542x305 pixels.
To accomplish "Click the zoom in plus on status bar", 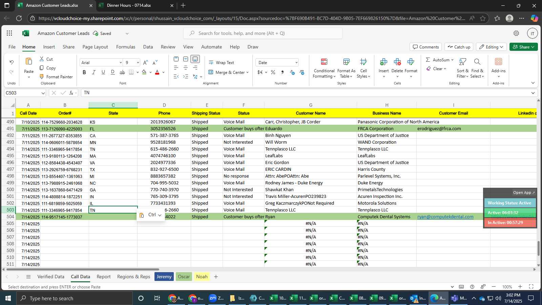I will point(520,287).
